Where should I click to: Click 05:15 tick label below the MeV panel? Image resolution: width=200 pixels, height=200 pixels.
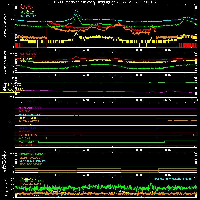pos(58,75)
